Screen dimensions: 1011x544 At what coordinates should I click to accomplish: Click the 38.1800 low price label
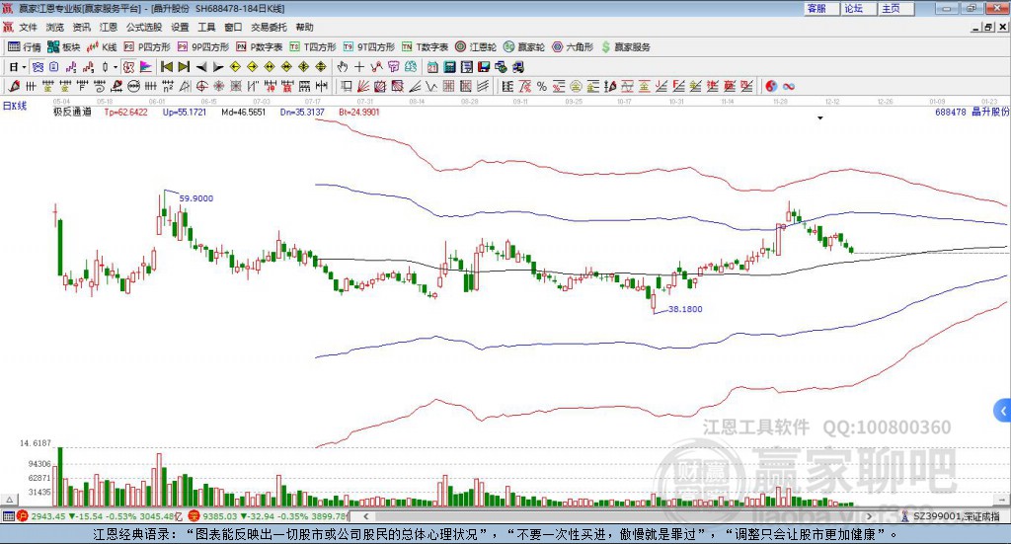point(685,309)
